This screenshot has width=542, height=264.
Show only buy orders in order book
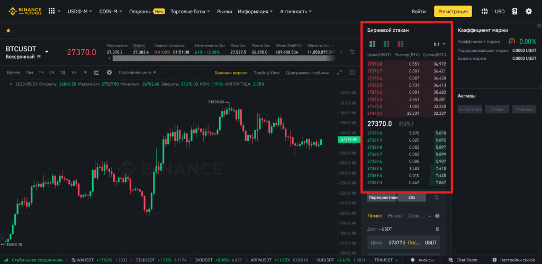click(x=386, y=44)
